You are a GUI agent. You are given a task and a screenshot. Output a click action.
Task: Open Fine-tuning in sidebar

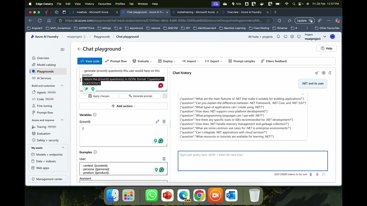pos(44,106)
